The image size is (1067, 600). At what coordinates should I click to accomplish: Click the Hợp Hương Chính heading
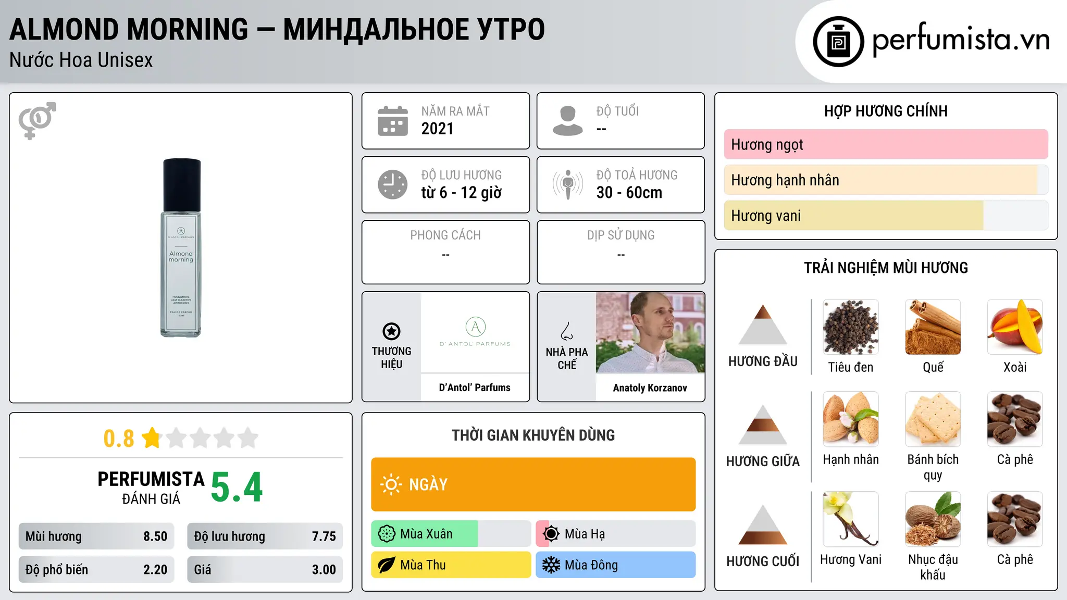(x=886, y=111)
